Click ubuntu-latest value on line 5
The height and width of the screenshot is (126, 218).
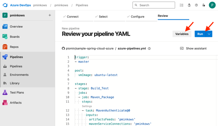pyautogui.click(x=106, y=75)
